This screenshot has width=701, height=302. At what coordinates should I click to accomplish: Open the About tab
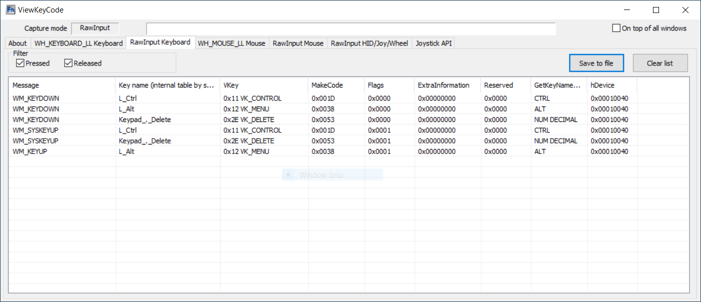[x=18, y=43]
